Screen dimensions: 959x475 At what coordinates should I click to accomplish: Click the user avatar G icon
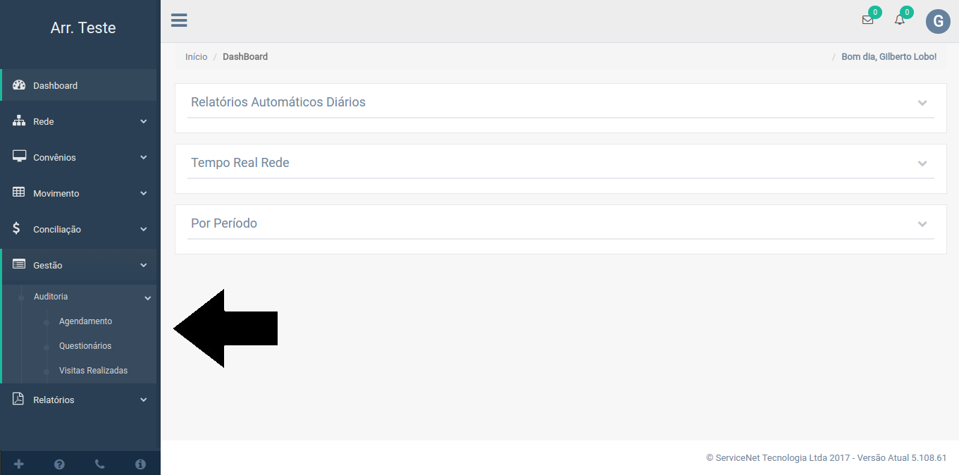coord(937,22)
